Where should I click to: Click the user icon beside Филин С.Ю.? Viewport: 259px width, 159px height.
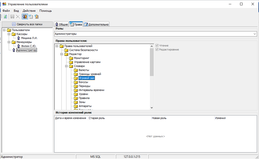pyautogui.click(x=18, y=46)
